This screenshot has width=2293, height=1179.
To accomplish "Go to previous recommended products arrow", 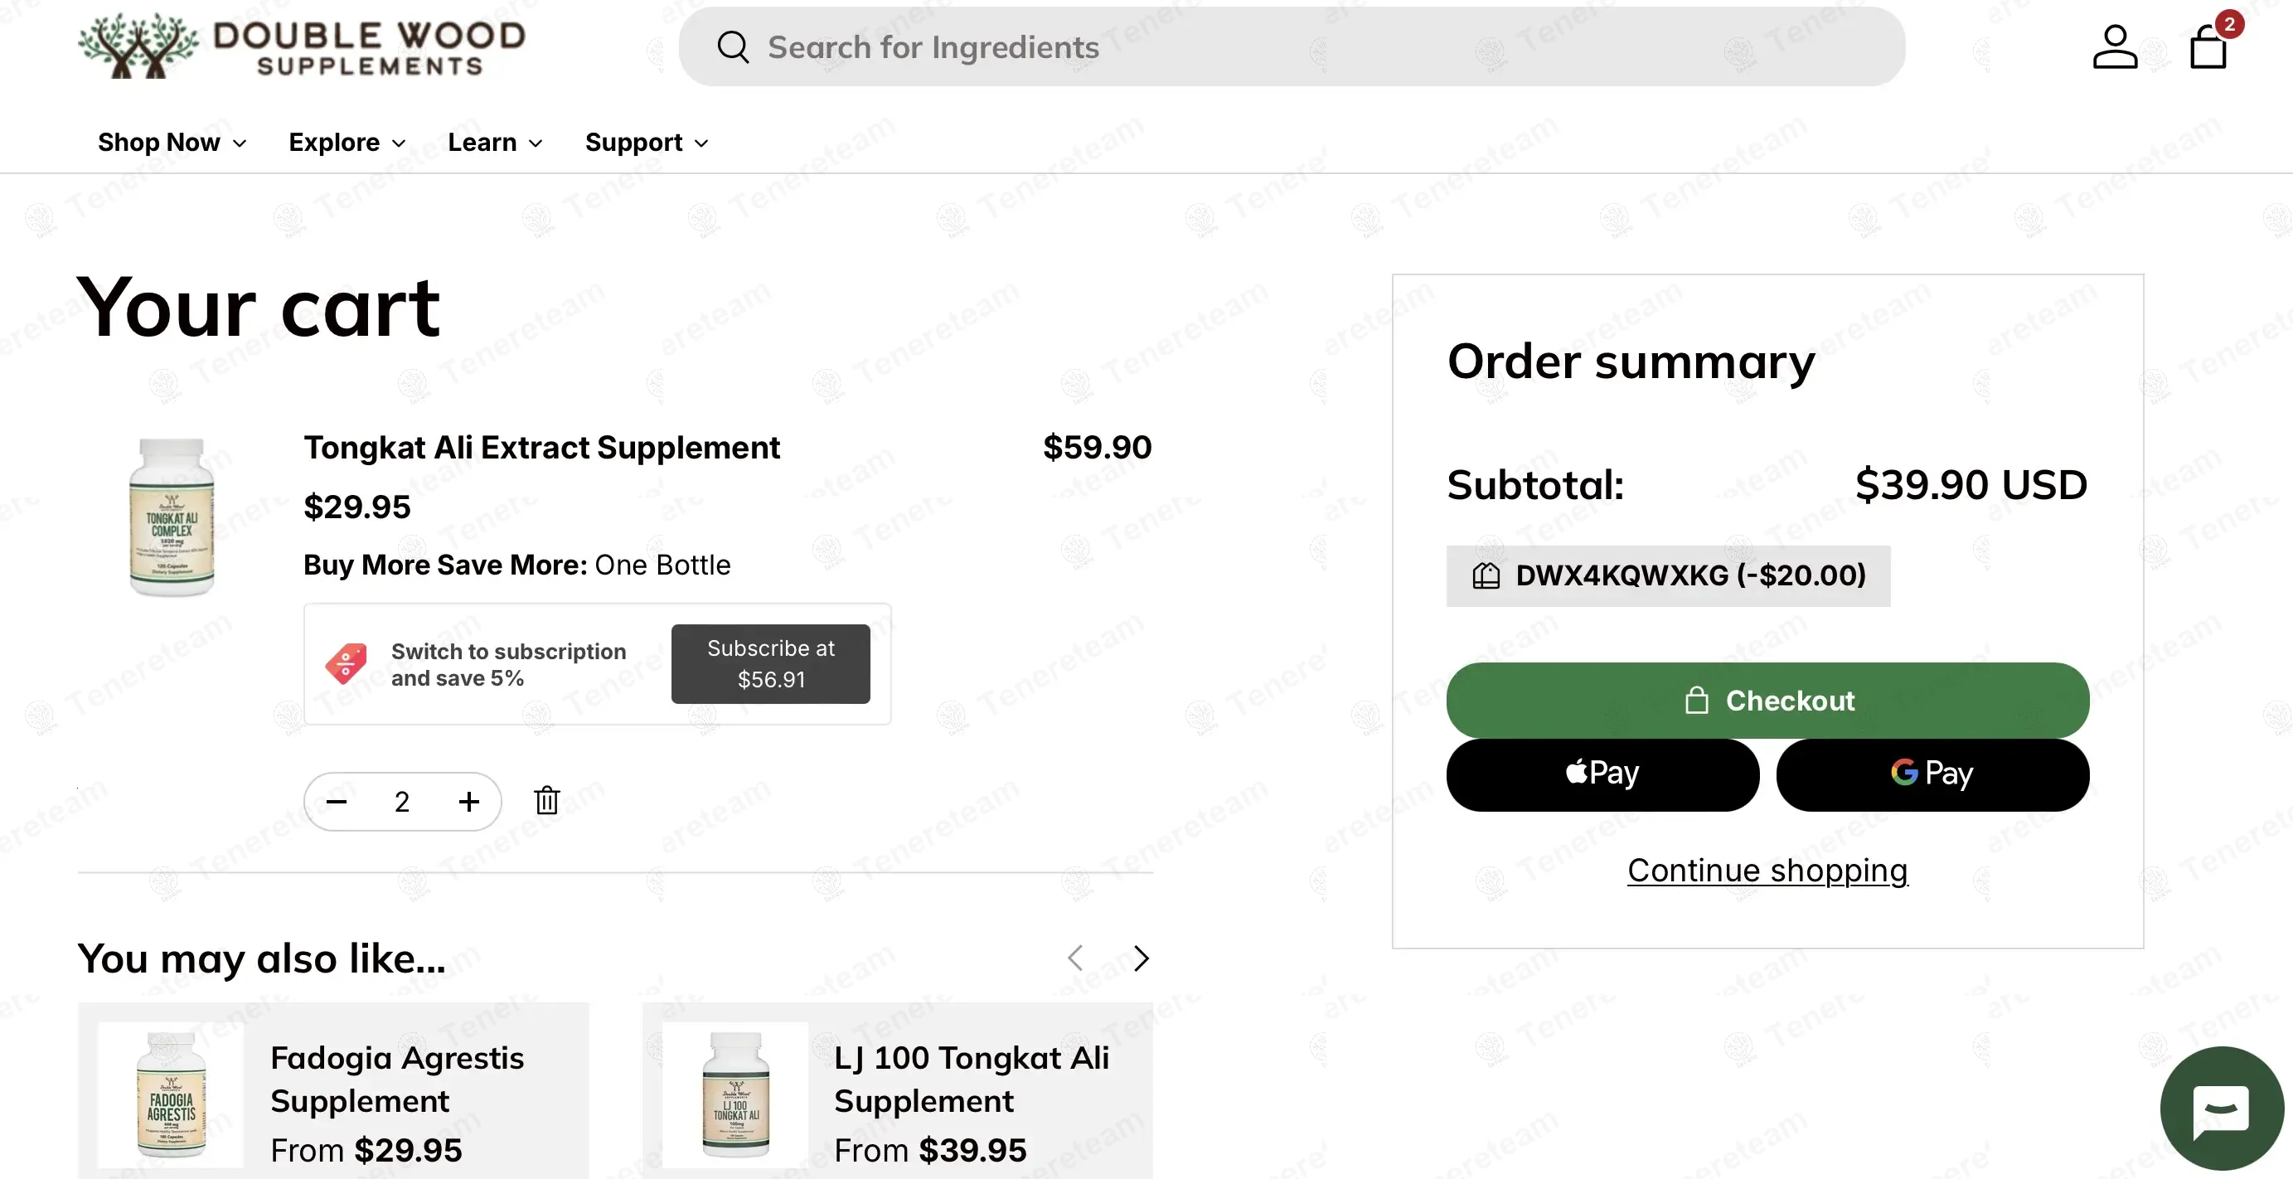I will 1075,958.
